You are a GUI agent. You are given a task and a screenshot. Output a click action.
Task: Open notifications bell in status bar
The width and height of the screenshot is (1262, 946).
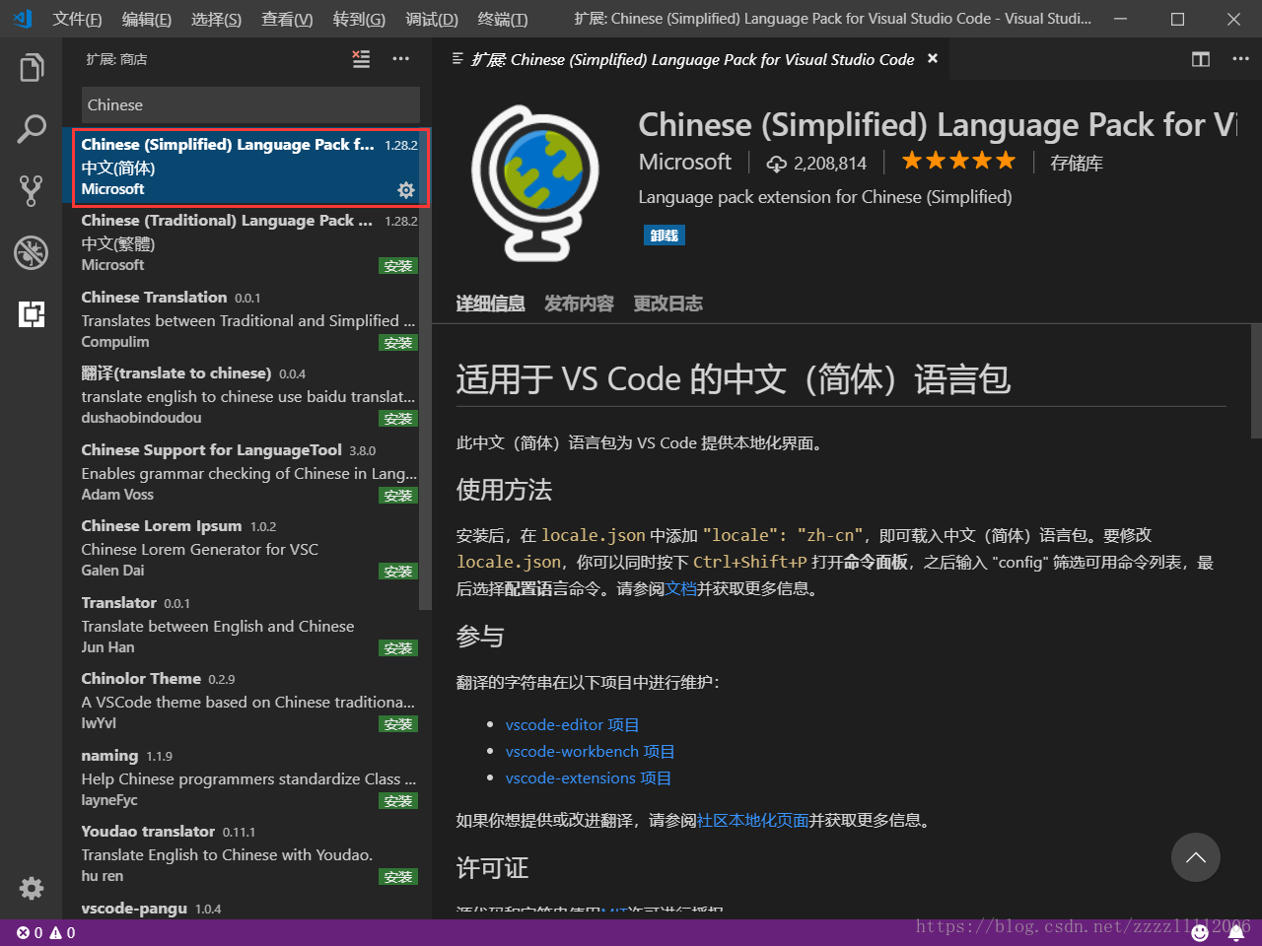(1236, 932)
